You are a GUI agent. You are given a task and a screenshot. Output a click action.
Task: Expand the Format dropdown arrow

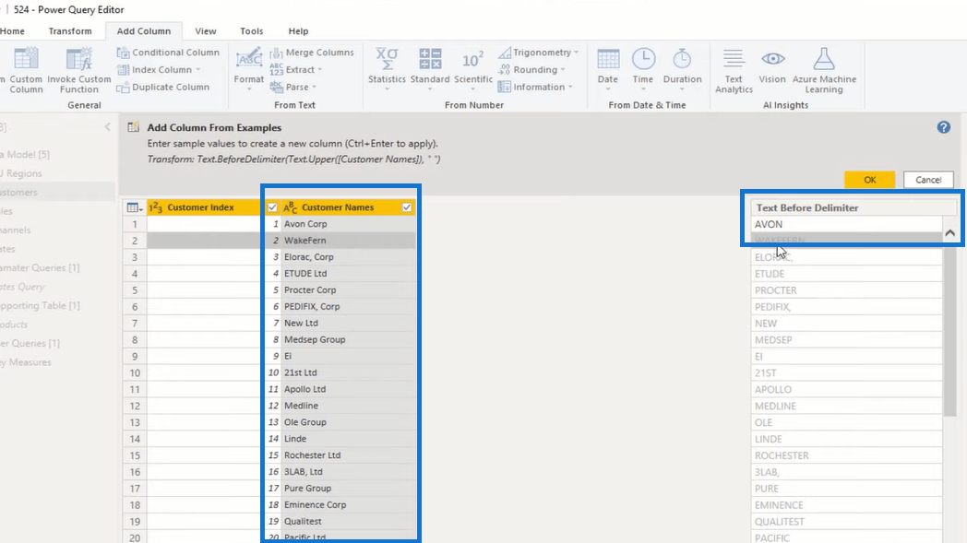coord(248,89)
